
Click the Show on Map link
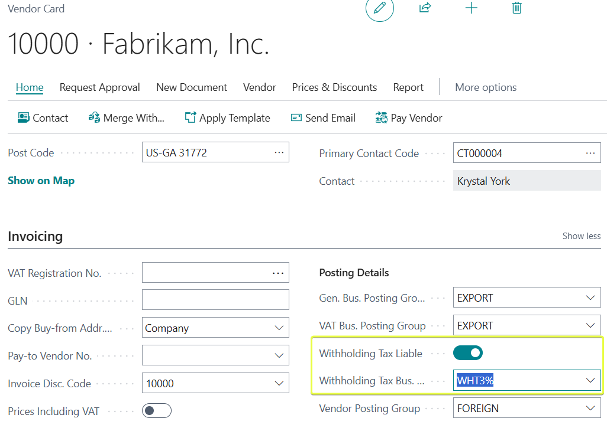point(41,181)
